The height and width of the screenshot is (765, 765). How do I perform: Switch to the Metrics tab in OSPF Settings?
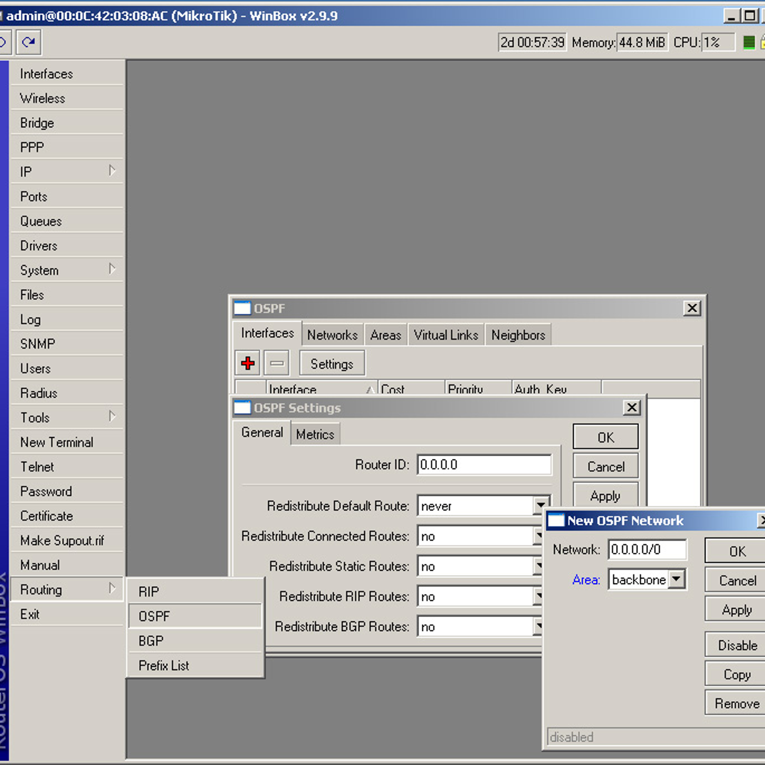pyautogui.click(x=315, y=434)
